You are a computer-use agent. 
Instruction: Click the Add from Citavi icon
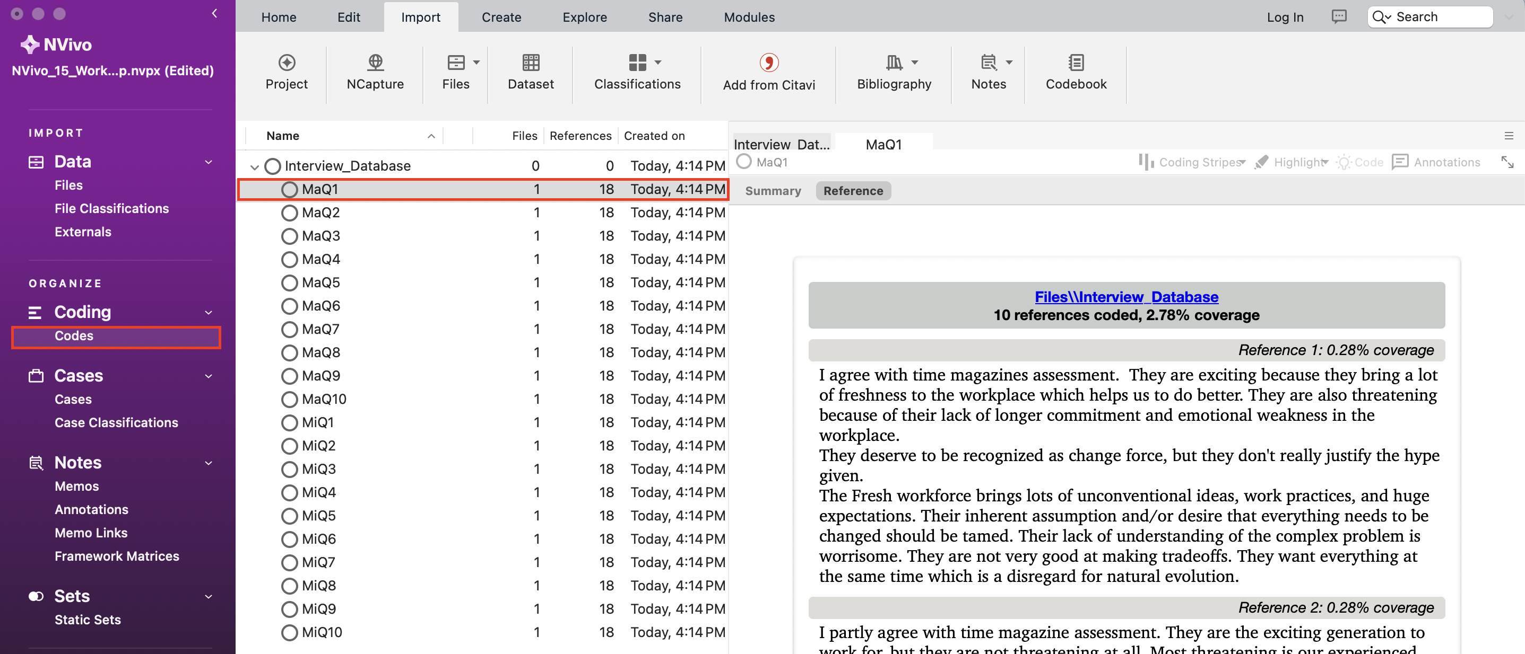768,72
